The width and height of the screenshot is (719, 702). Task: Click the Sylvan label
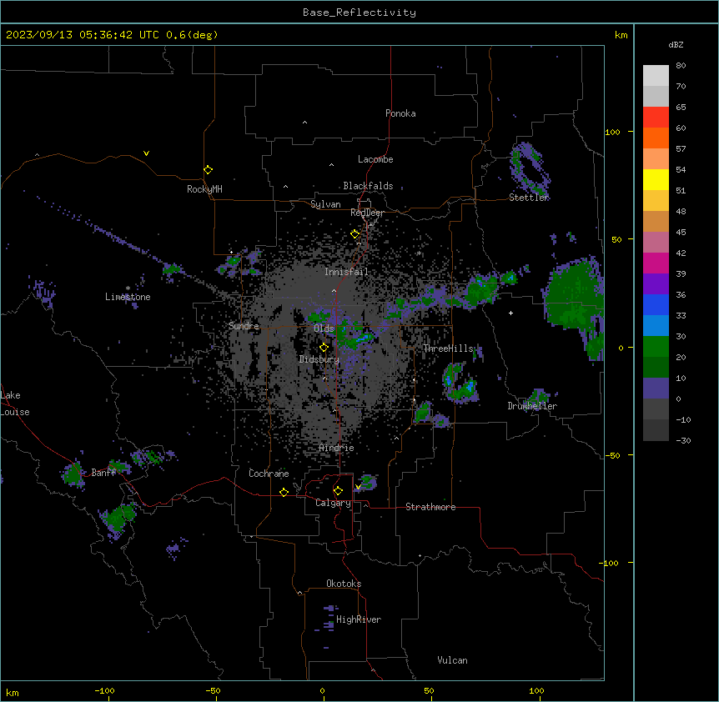[x=325, y=204]
